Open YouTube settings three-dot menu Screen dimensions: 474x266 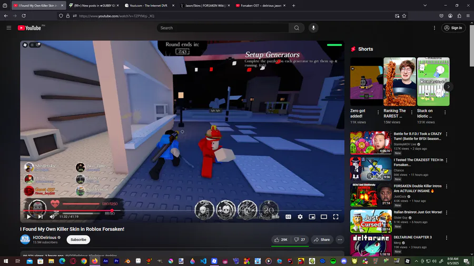[434, 28]
